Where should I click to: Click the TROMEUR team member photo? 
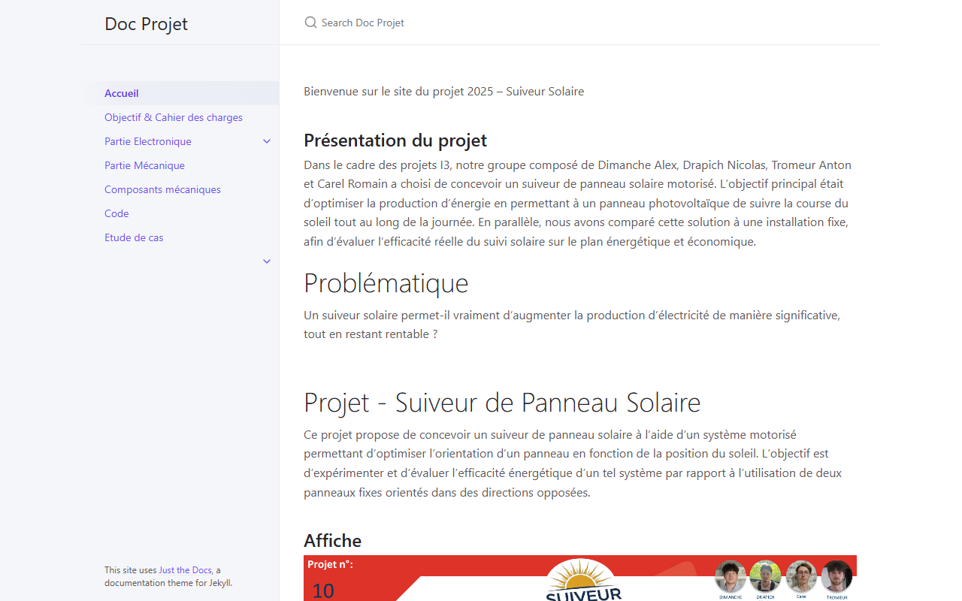[x=836, y=576]
